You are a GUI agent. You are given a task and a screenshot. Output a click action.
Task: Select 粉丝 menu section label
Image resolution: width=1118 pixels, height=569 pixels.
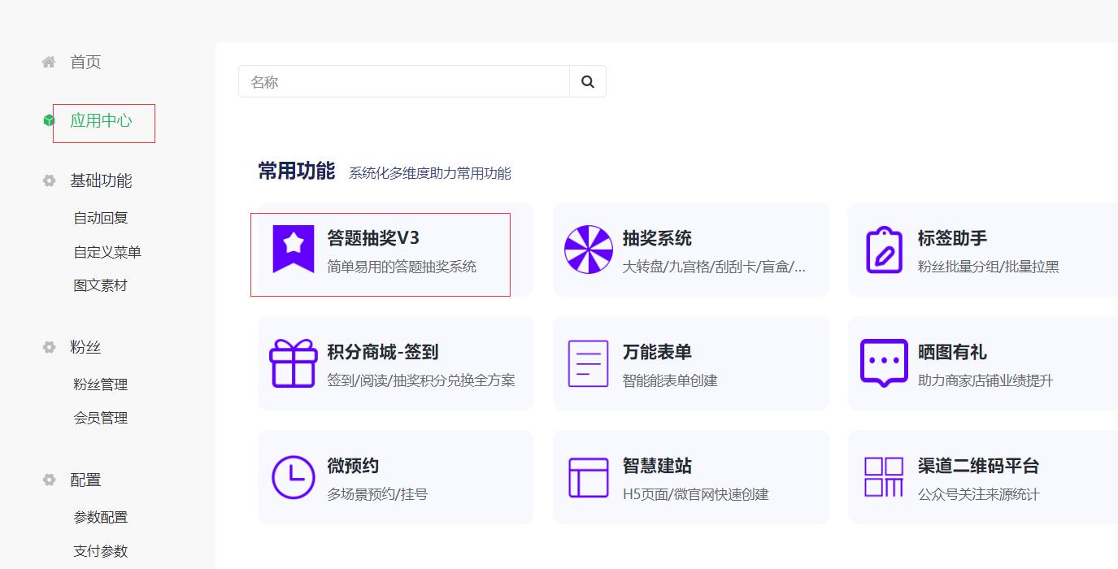85,347
